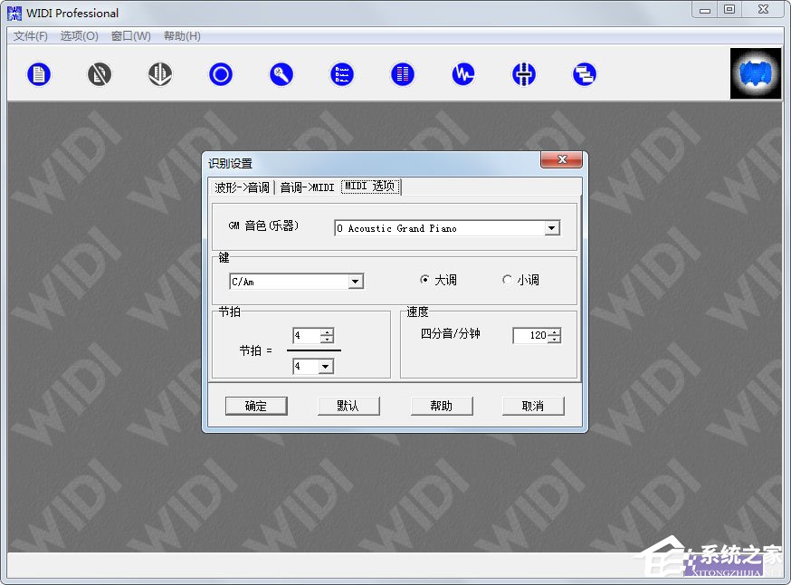Click the cascading windows toolbar icon
The width and height of the screenshot is (791, 585).
[x=584, y=74]
